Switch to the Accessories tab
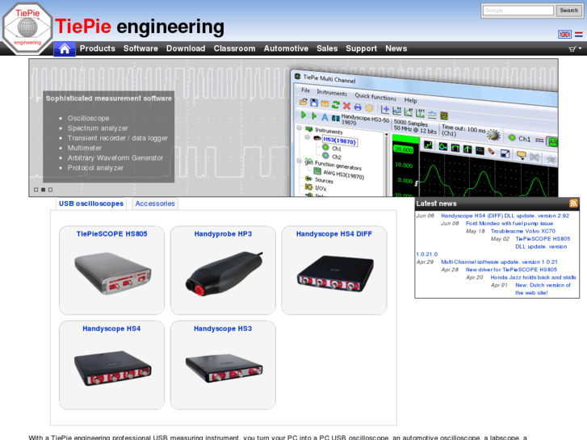This screenshot has height=440, width=587. 155,203
